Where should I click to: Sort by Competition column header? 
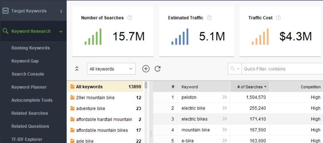297,87
